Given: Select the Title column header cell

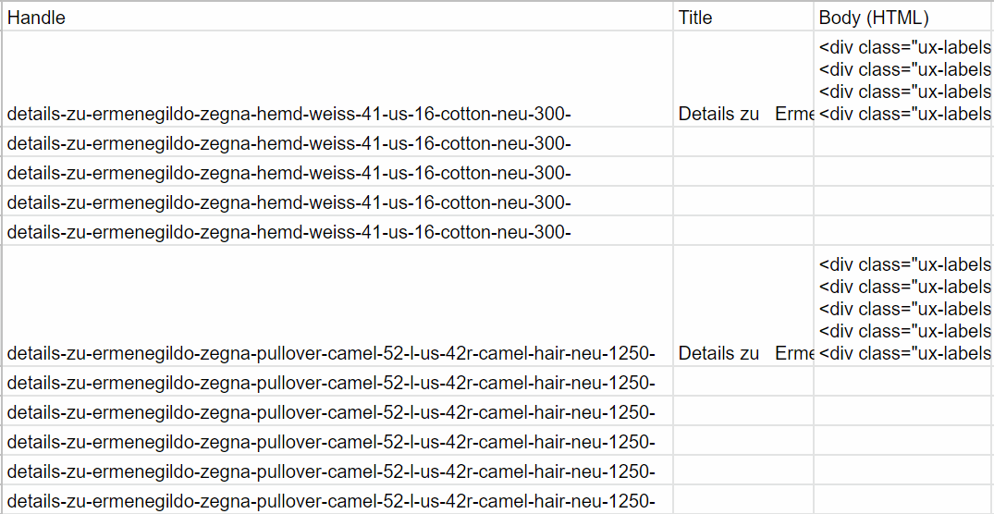Looking at the screenshot, I should [743, 17].
